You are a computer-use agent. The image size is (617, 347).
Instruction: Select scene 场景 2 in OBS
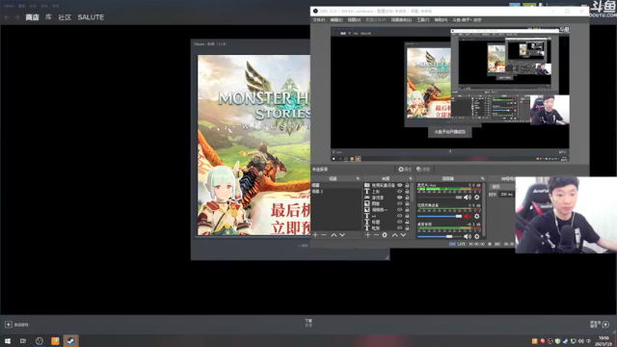(336, 191)
